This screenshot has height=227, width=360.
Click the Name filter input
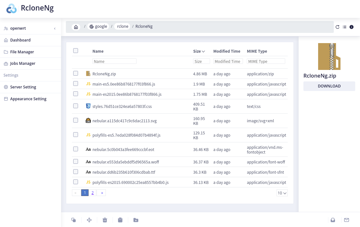(114, 61)
